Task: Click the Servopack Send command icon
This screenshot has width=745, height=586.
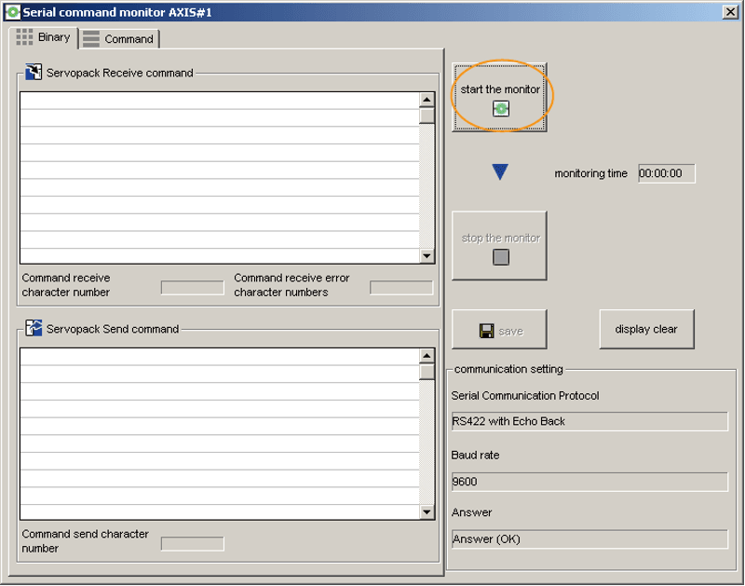Action: pos(34,328)
